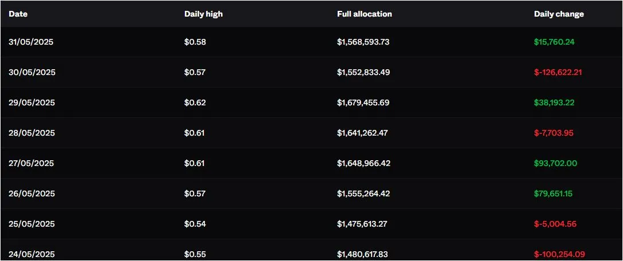Click the $0.62 daily high value

click(195, 103)
